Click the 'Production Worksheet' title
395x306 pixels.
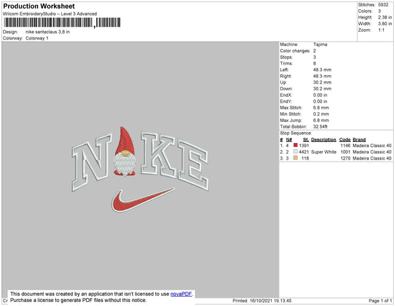(x=39, y=6)
